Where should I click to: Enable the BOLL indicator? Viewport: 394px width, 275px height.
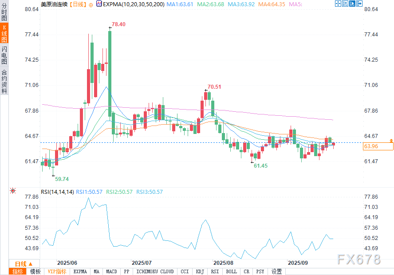pyautogui.click(x=231, y=271)
